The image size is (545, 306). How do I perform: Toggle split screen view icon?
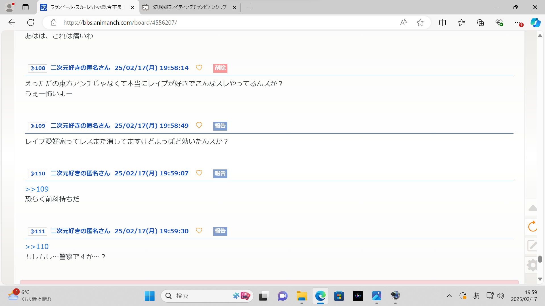pyautogui.click(x=442, y=23)
